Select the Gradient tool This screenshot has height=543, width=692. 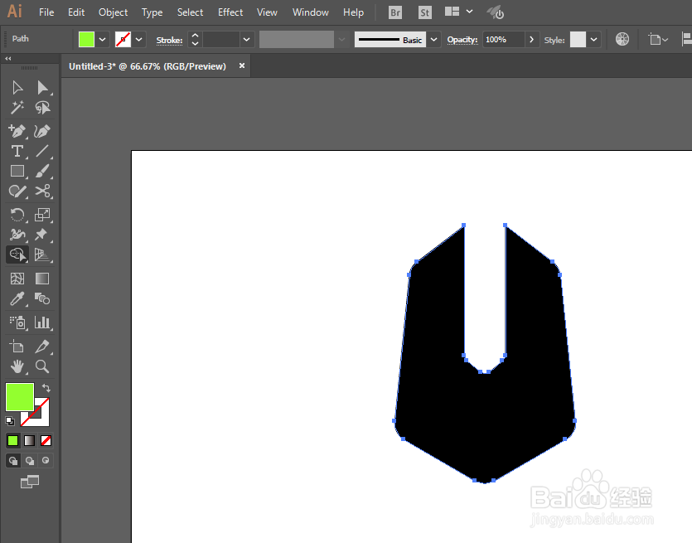pos(43,279)
